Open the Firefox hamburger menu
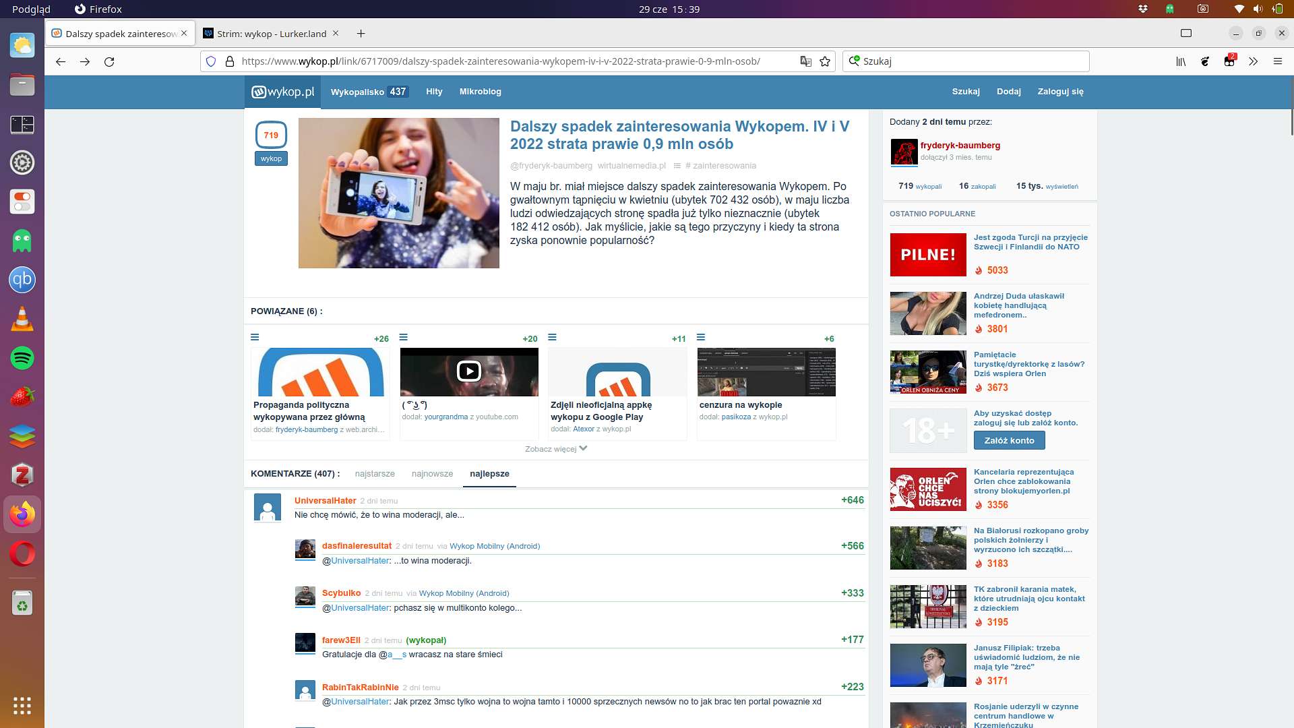This screenshot has height=728, width=1294. [1277, 61]
